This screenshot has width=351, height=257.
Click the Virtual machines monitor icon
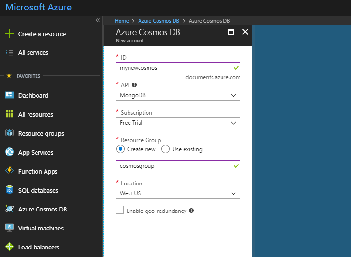coord(9,228)
